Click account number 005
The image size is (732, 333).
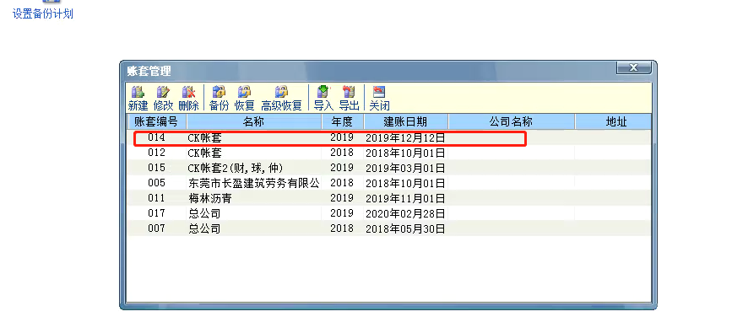tap(157, 183)
